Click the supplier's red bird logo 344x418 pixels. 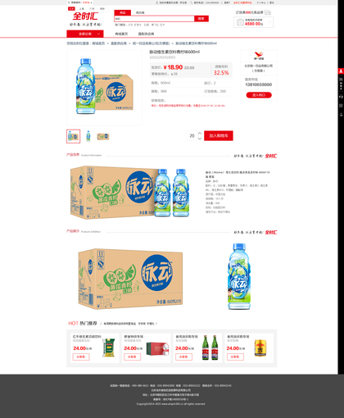pos(259,56)
